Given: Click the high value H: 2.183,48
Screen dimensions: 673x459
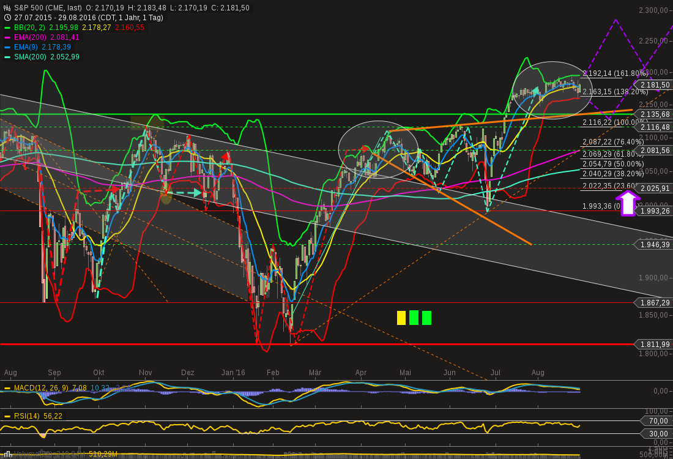Looking at the screenshot, I should [147, 8].
